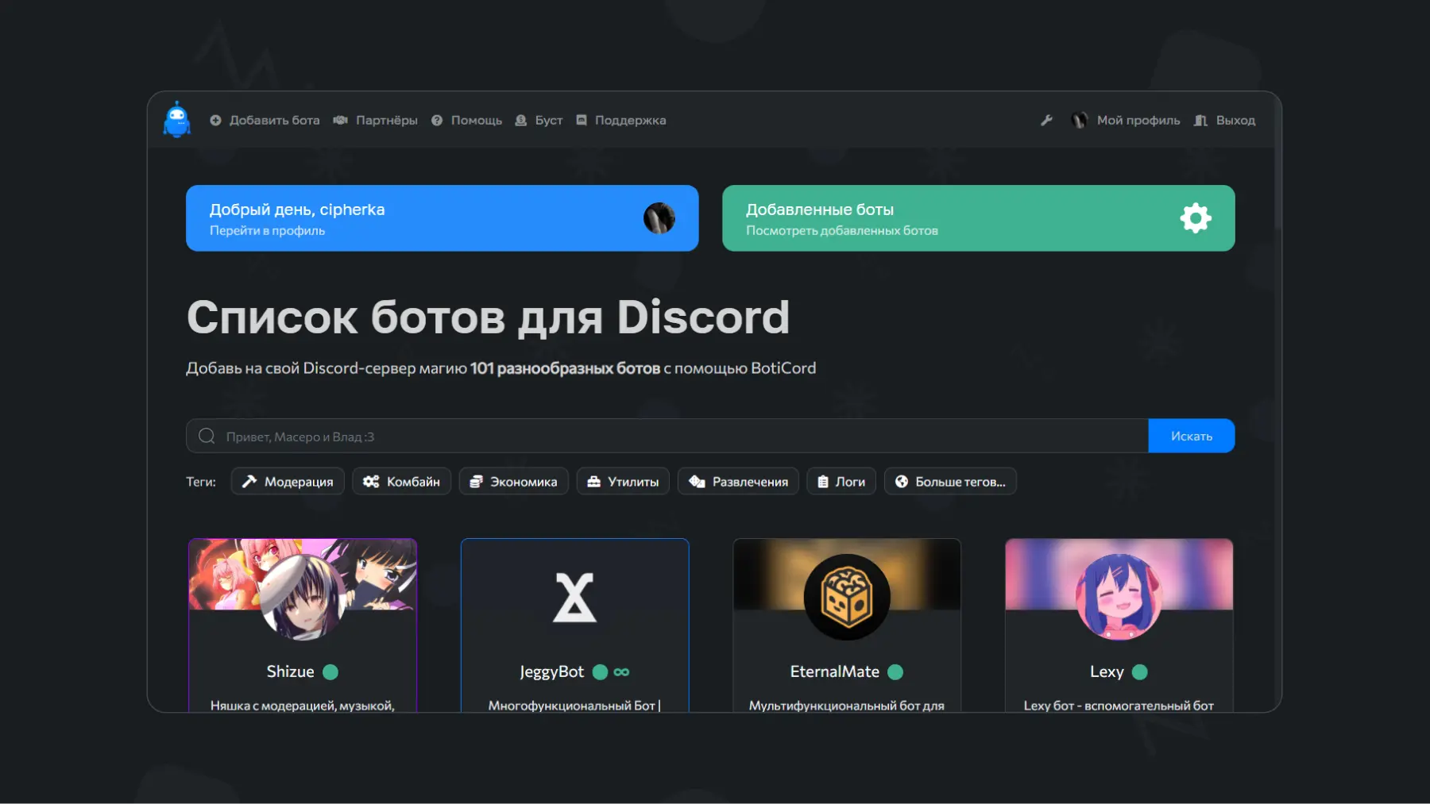Viewport: 1430px width, 804px height.
Task: Click the gavel icon in Модерация tag
Action: pyautogui.click(x=249, y=482)
